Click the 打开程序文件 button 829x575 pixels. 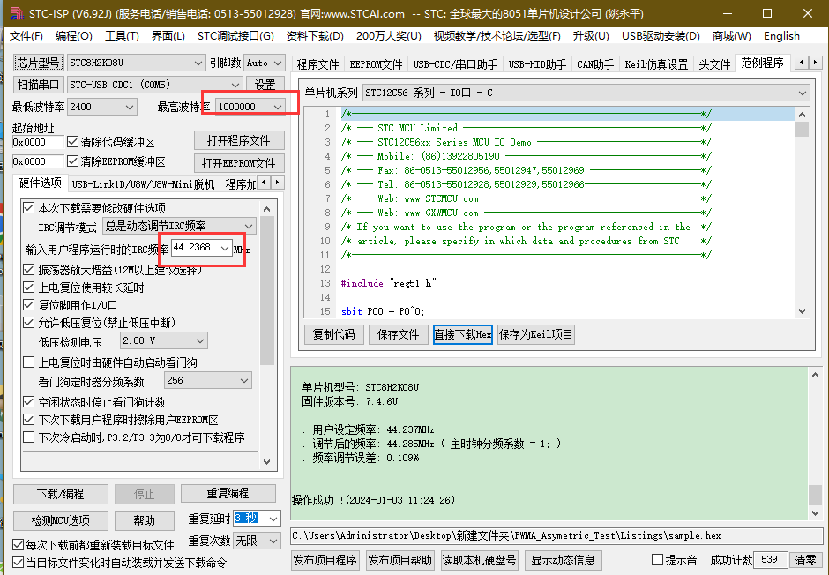(x=239, y=141)
